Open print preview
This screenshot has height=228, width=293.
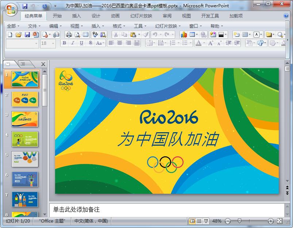[x=77, y=35]
